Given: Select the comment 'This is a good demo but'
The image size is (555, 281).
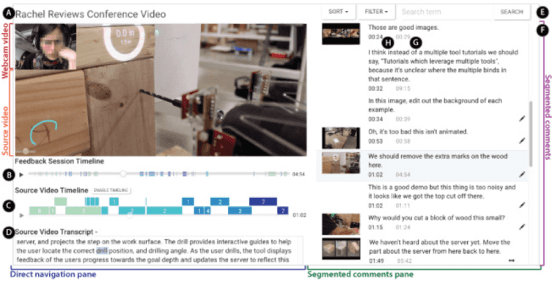Looking at the screenshot, I should click(x=442, y=191).
